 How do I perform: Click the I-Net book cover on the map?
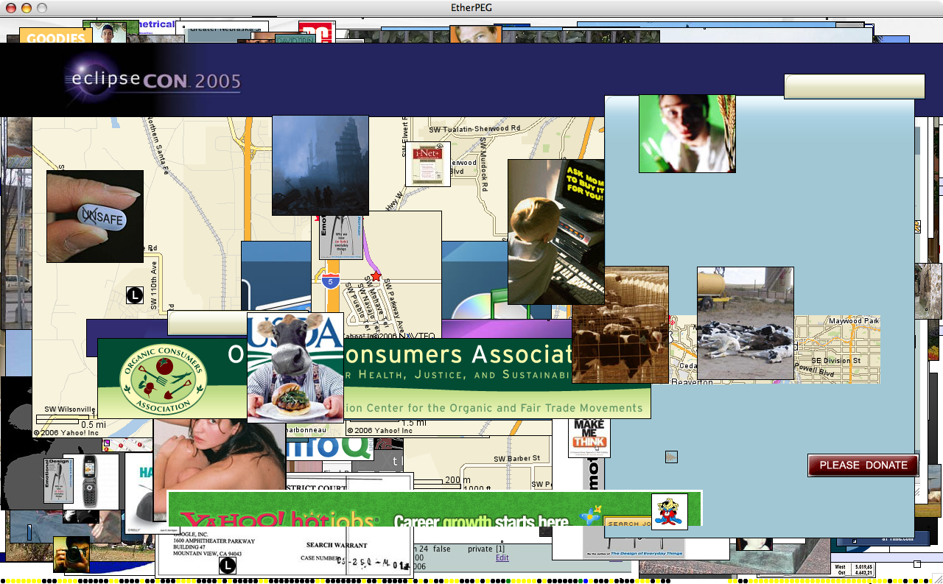coord(428,164)
